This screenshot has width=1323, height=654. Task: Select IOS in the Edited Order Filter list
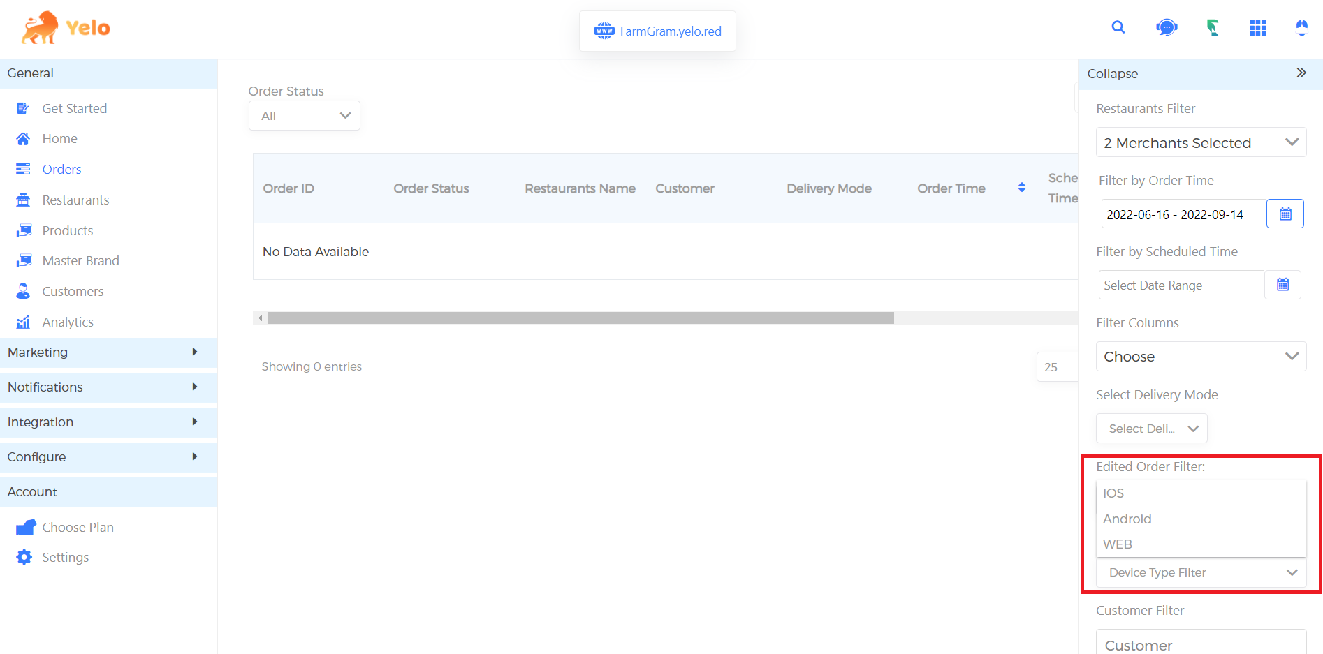1113,493
